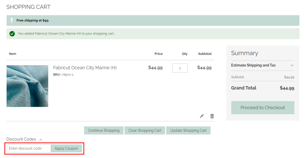Click the Item column header
The width and height of the screenshot is (306, 158).
coord(13,54)
